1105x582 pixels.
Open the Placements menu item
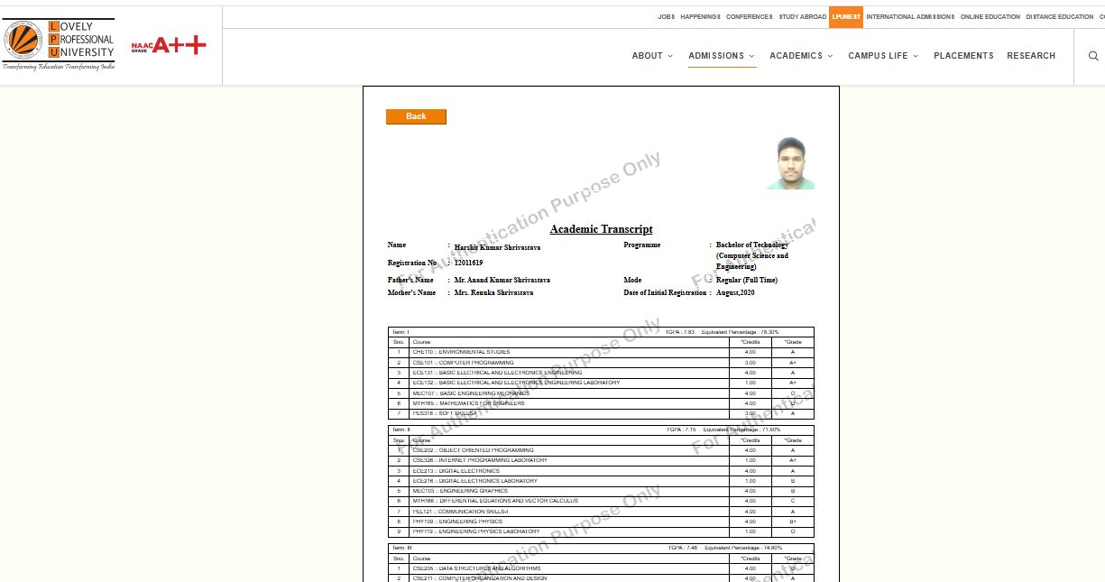963,56
